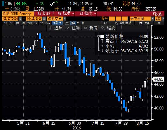Select the 1M range
Image resolution: width=167 pixels, height=130 pixels.
tap(17, 23)
